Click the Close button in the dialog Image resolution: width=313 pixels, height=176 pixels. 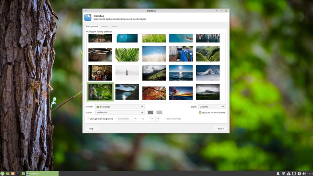pyautogui.click(x=221, y=129)
